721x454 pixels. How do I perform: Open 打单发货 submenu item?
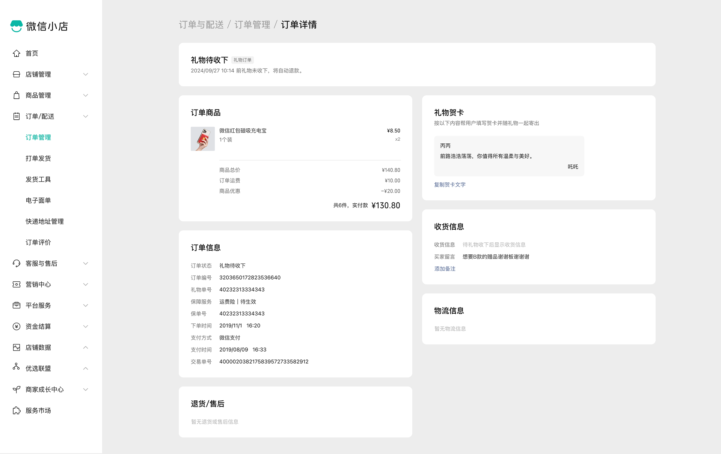point(38,158)
